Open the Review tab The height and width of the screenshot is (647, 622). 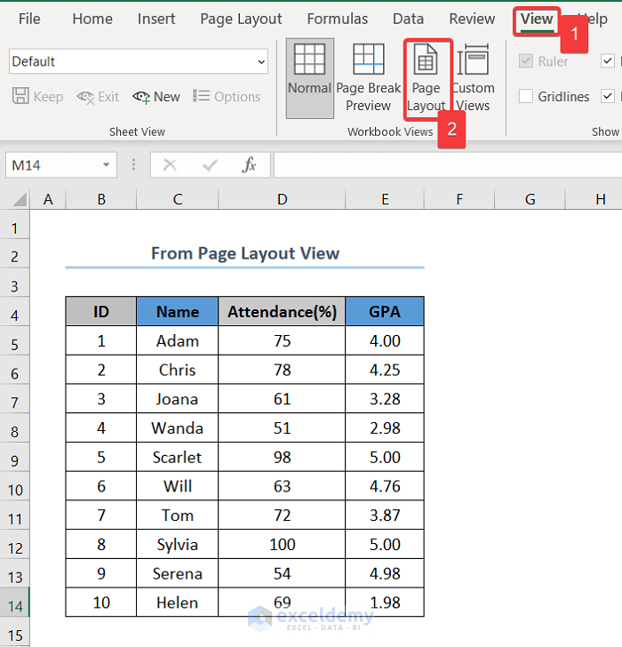click(472, 19)
